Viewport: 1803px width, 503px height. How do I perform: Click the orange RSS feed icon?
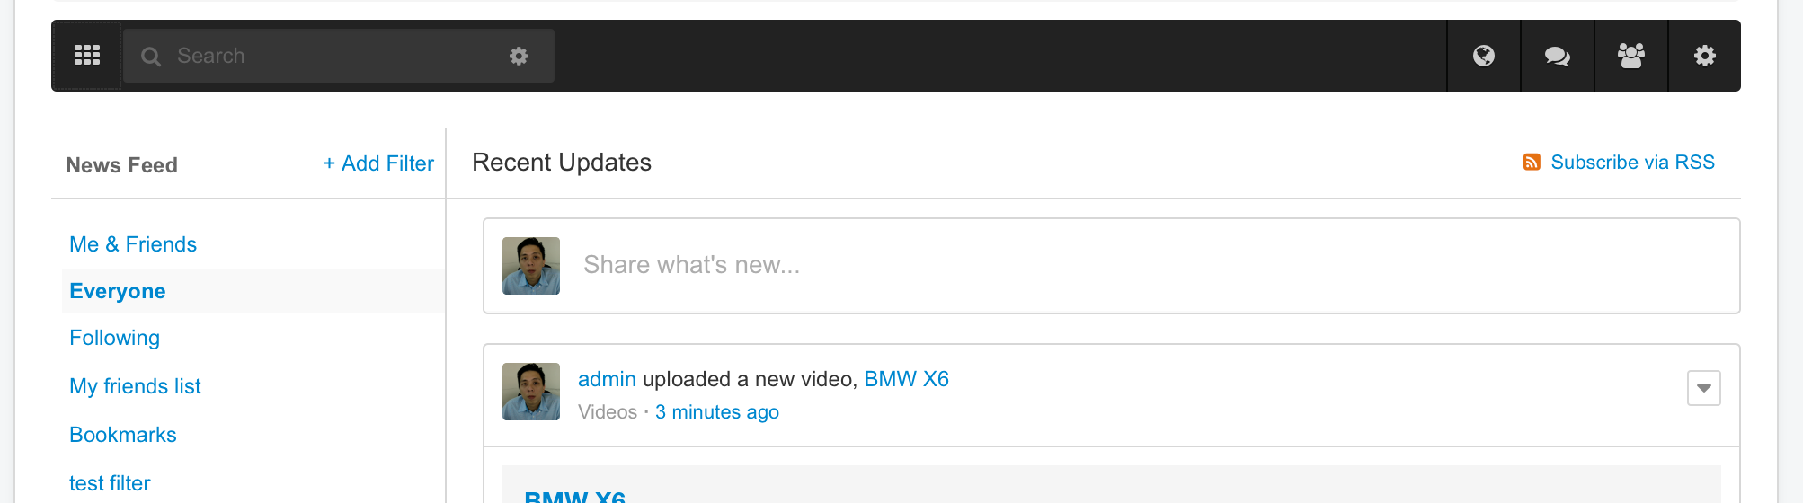coord(1532,163)
